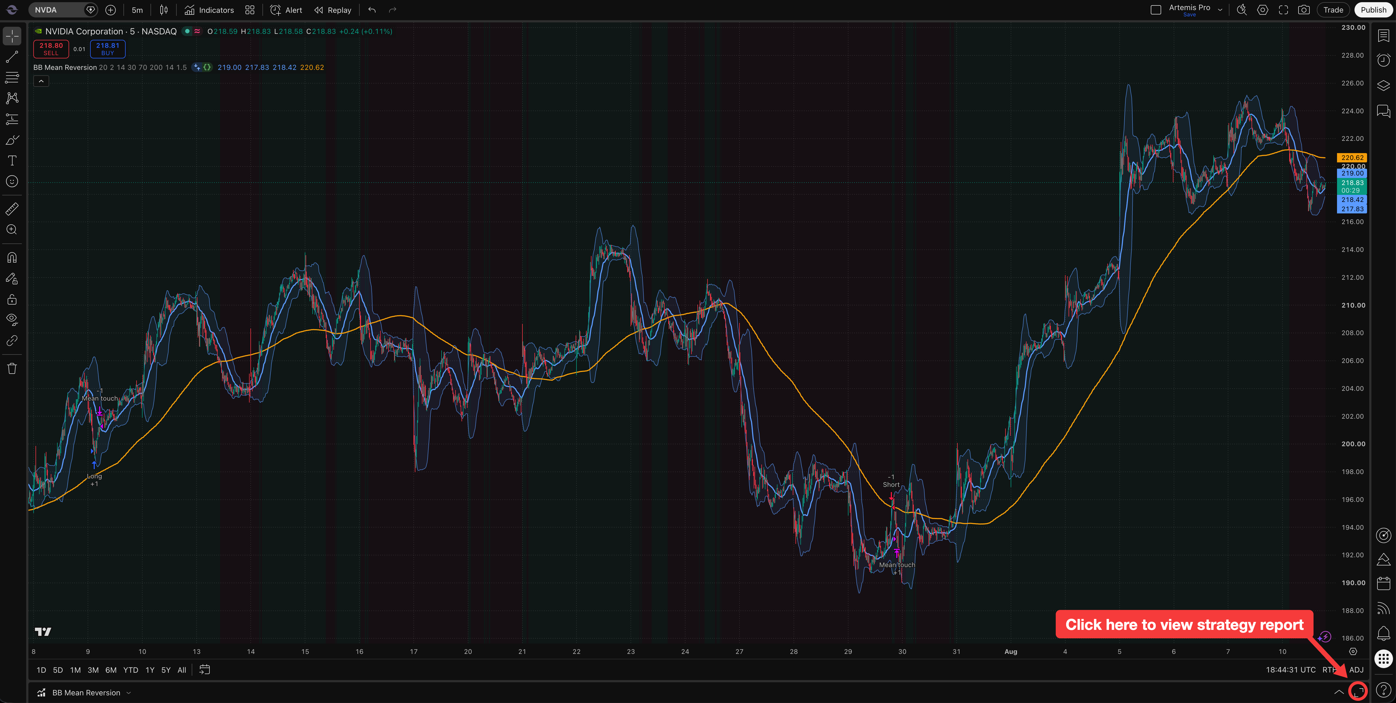Select the text annotation tool
Screen dimensions: 1396x703
[x=12, y=160]
